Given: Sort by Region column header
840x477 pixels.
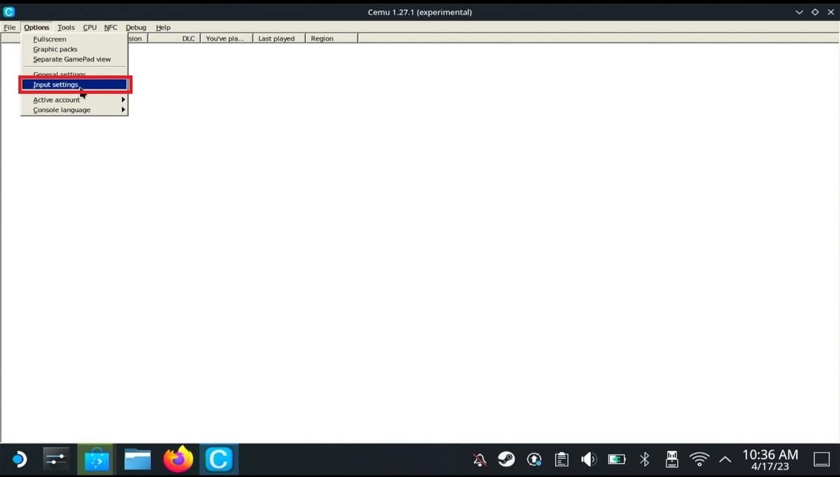Looking at the screenshot, I should 331,38.
